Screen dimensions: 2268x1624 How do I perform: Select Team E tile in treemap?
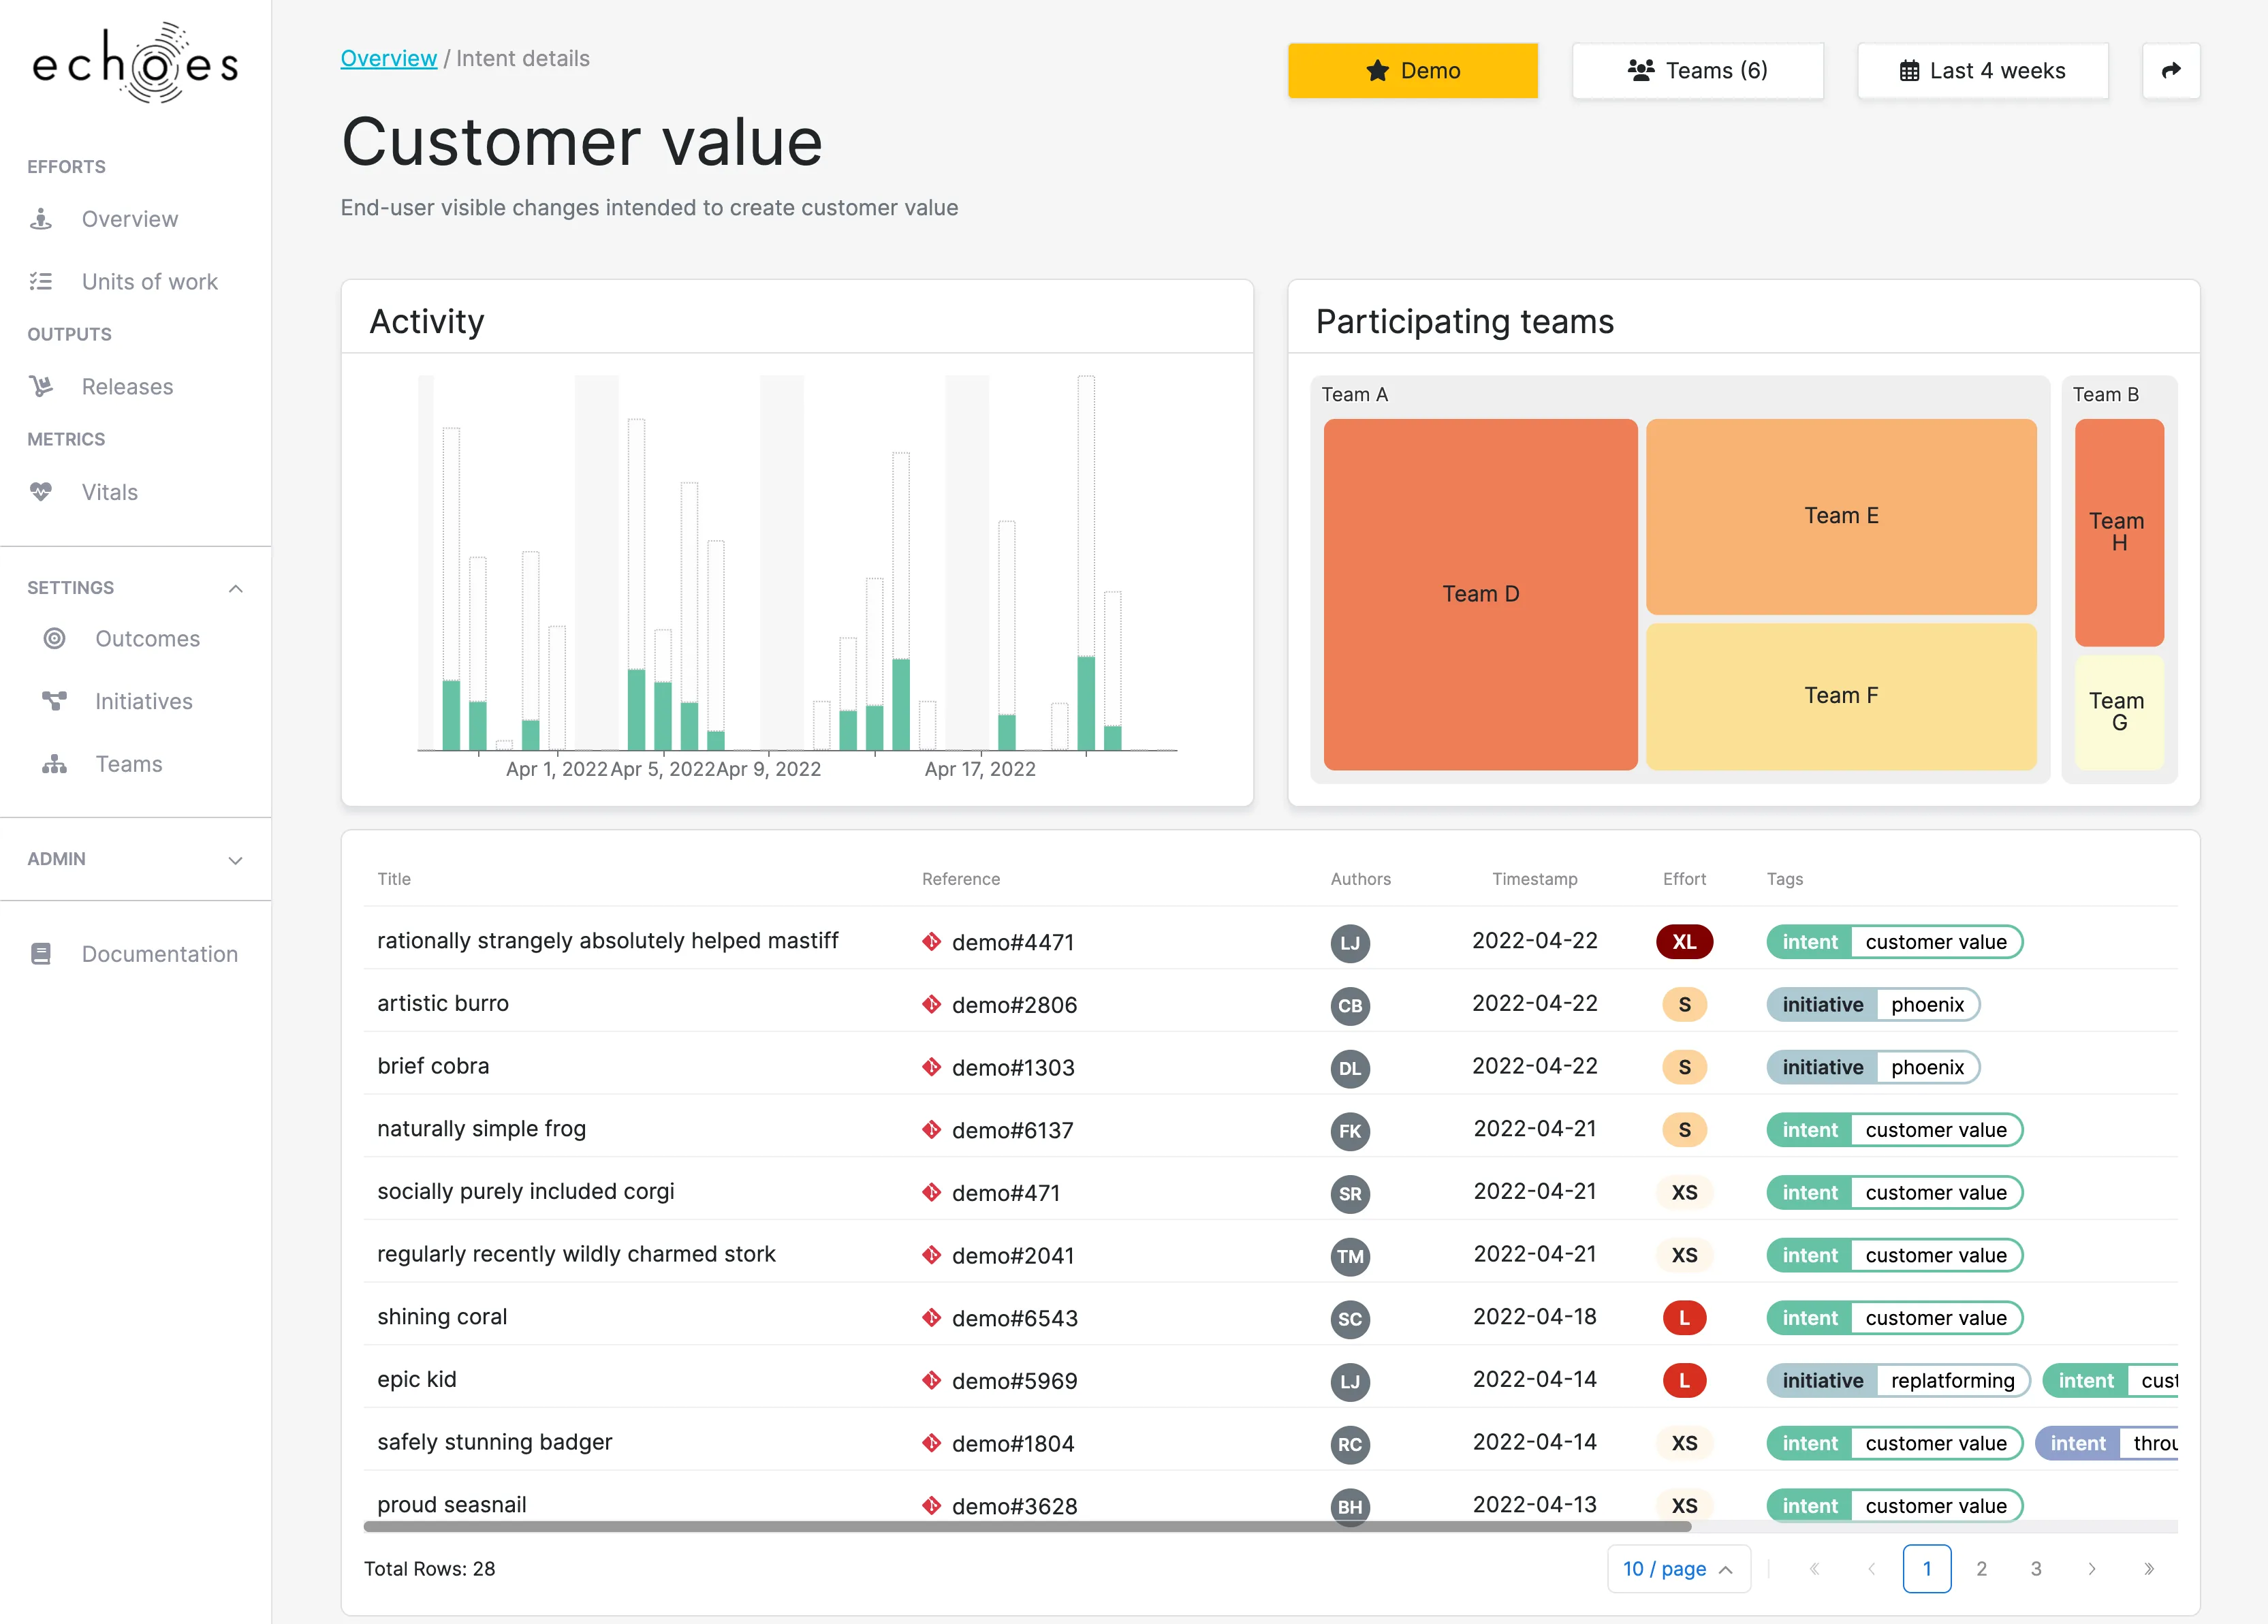[1841, 516]
